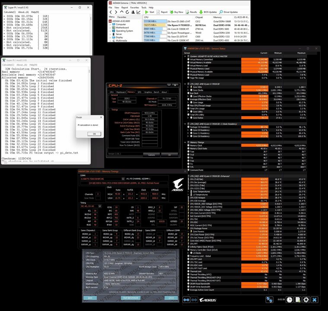The width and height of the screenshot is (328, 311).
Task: Click the HWiNFO clock logging icon
Action: coord(288,299)
